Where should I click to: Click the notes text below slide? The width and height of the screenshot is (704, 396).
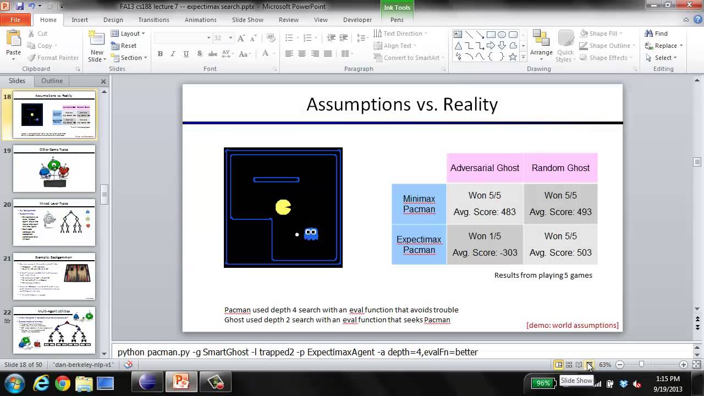coord(298,352)
